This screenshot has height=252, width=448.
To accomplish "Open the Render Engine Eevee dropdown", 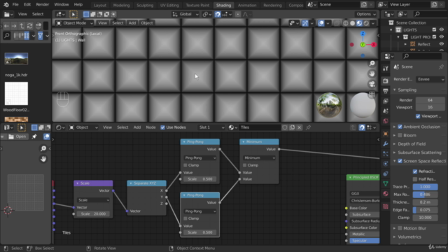I will (x=430, y=79).
